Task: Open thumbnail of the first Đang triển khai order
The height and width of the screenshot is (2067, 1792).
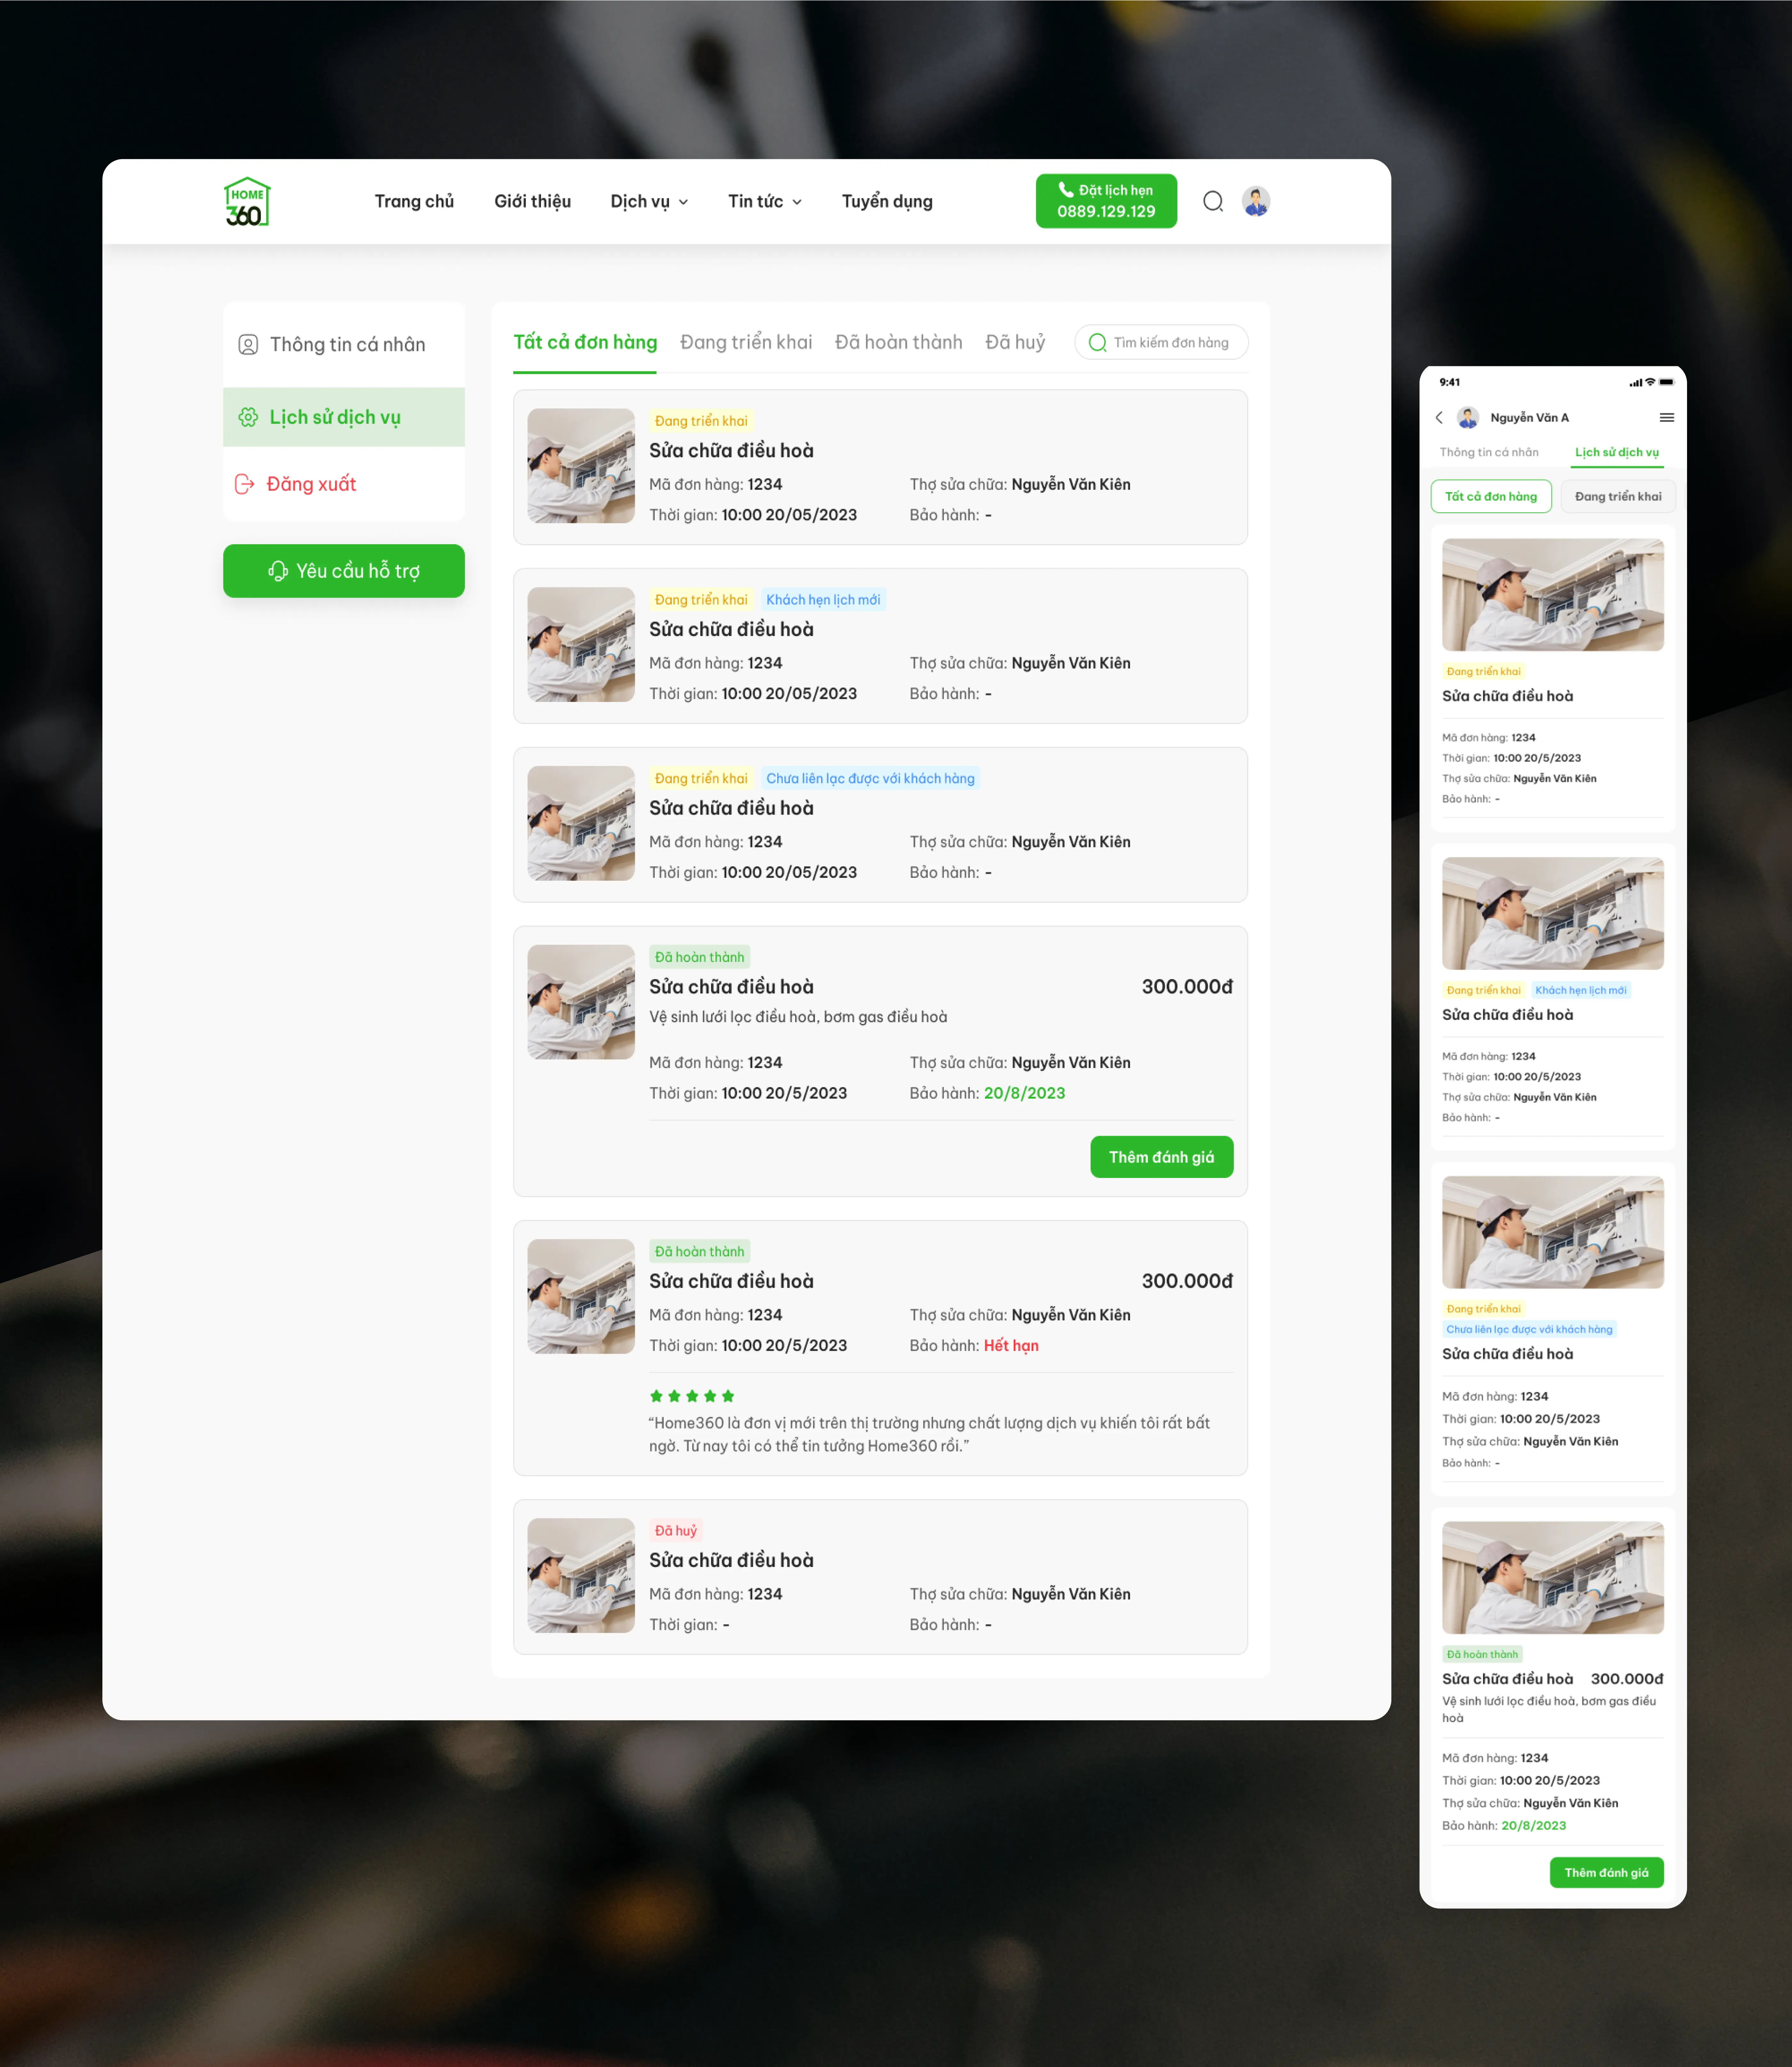Action: click(x=581, y=466)
